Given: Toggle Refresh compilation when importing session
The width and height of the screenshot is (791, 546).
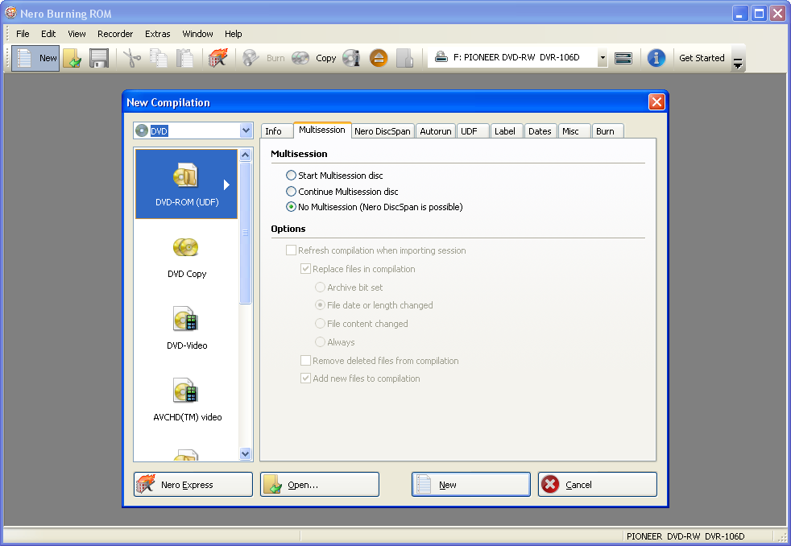Looking at the screenshot, I should click(291, 250).
